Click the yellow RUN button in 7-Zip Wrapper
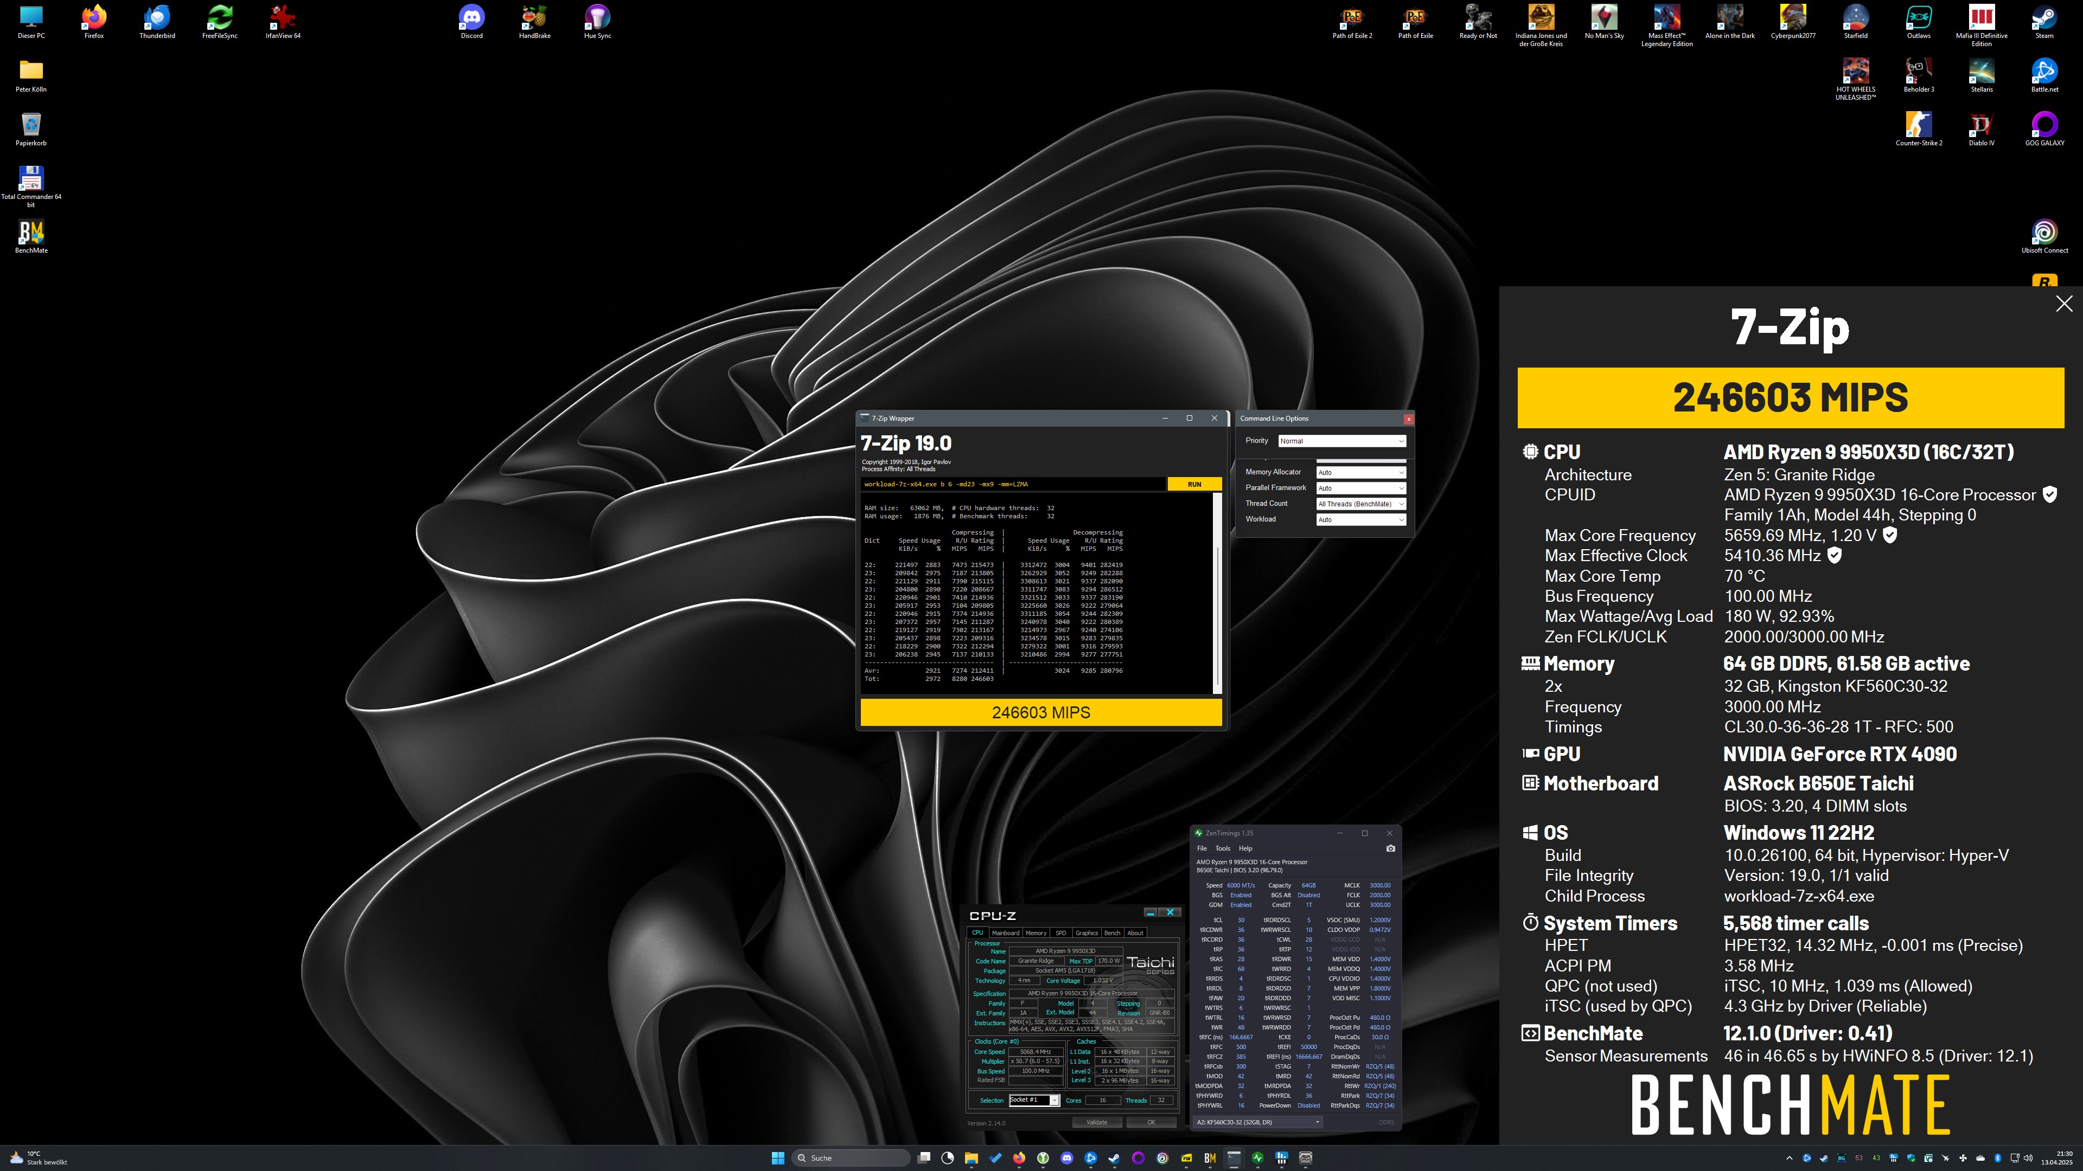The width and height of the screenshot is (2083, 1171). coord(1194,484)
